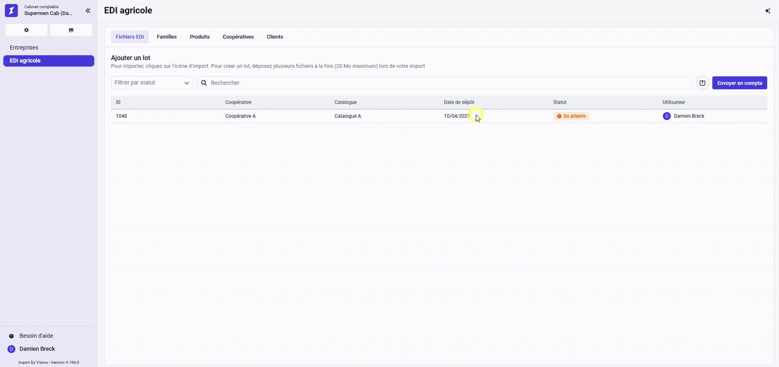Image resolution: width=779 pixels, height=367 pixels.
Task: Click the date 10/04/2025 cell
Action: [x=457, y=116]
